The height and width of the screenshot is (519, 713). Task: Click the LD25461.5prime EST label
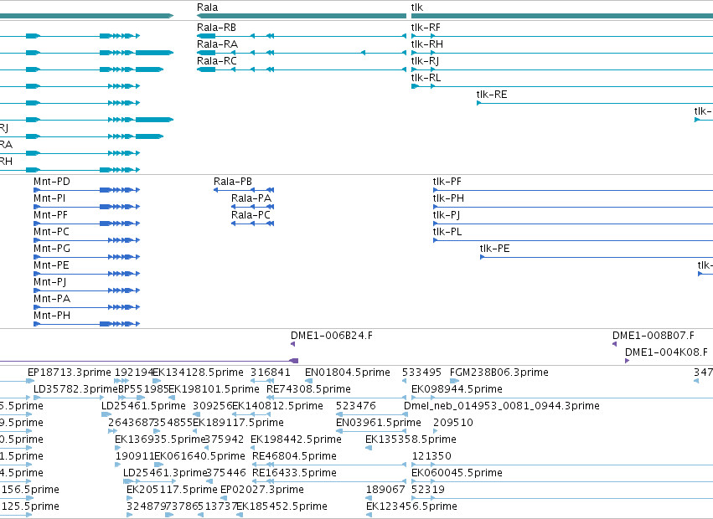pos(144,406)
